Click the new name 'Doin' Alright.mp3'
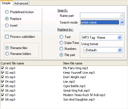This screenshot has height=109, width=128. [75, 77]
